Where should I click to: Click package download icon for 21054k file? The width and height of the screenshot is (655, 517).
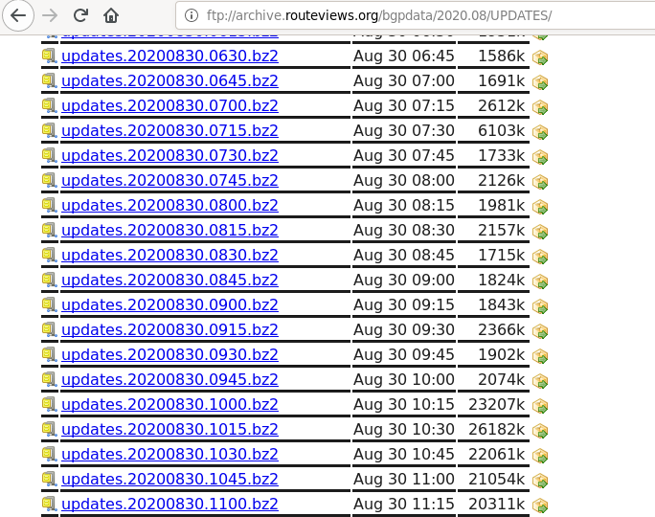[x=540, y=481]
